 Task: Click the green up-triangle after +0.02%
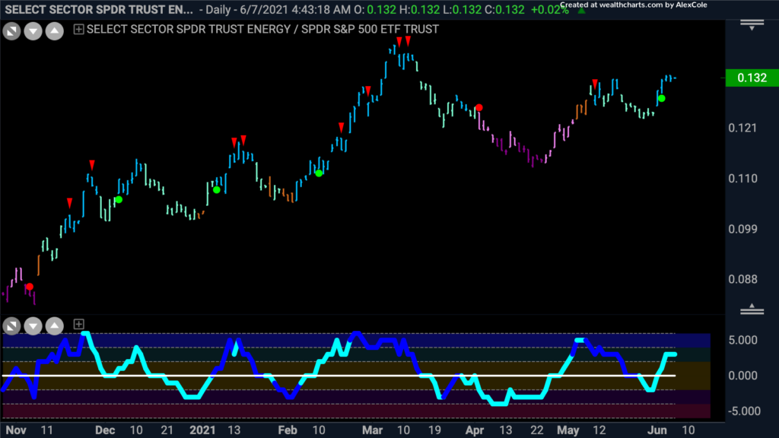pyautogui.click(x=581, y=10)
